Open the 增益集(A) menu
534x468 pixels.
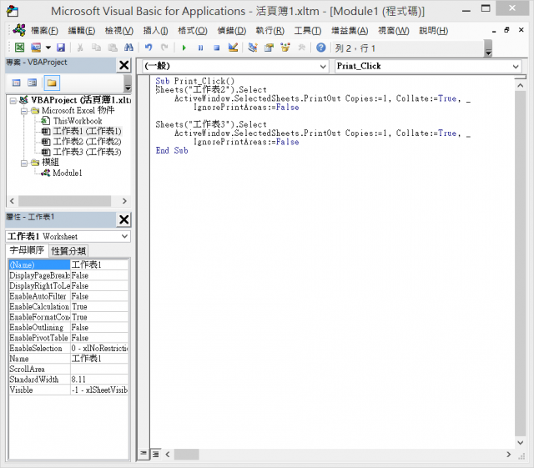click(x=350, y=31)
